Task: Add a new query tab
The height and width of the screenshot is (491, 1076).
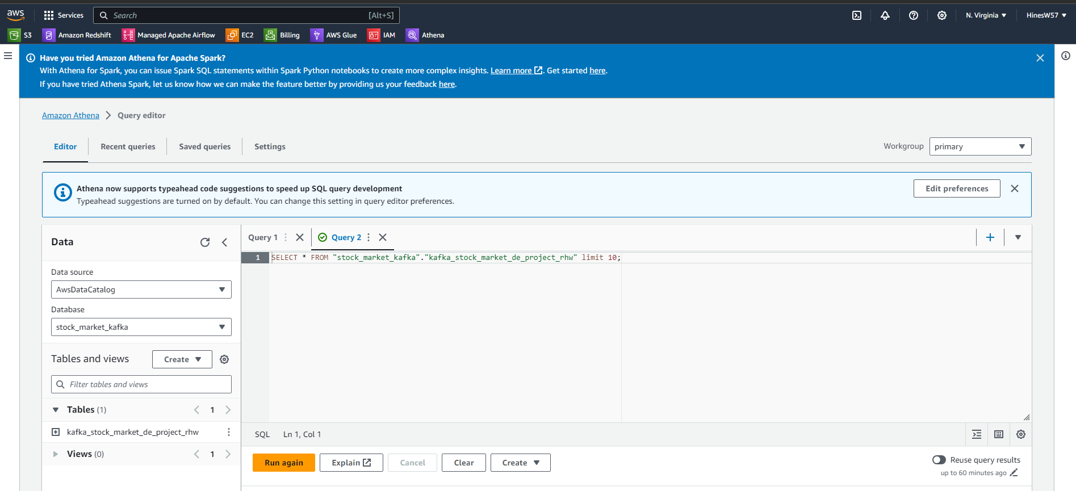Action: pyautogui.click(x=990, y=237)
